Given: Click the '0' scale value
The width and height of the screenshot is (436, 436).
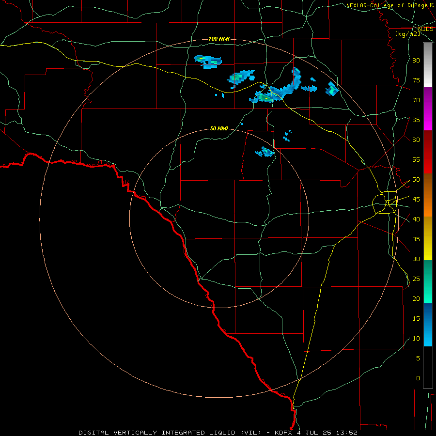Looking at the screenshot, I should click(x=418, y=378).
